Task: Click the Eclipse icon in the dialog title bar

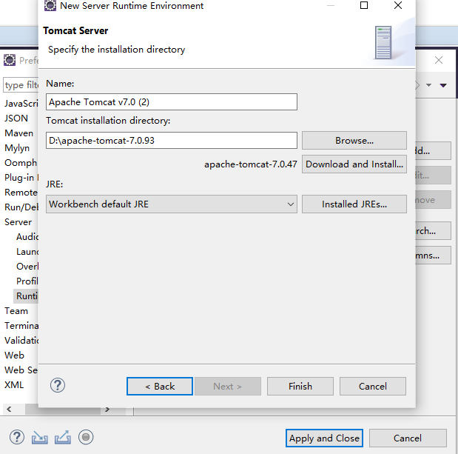Action: (x=50, y=5)
